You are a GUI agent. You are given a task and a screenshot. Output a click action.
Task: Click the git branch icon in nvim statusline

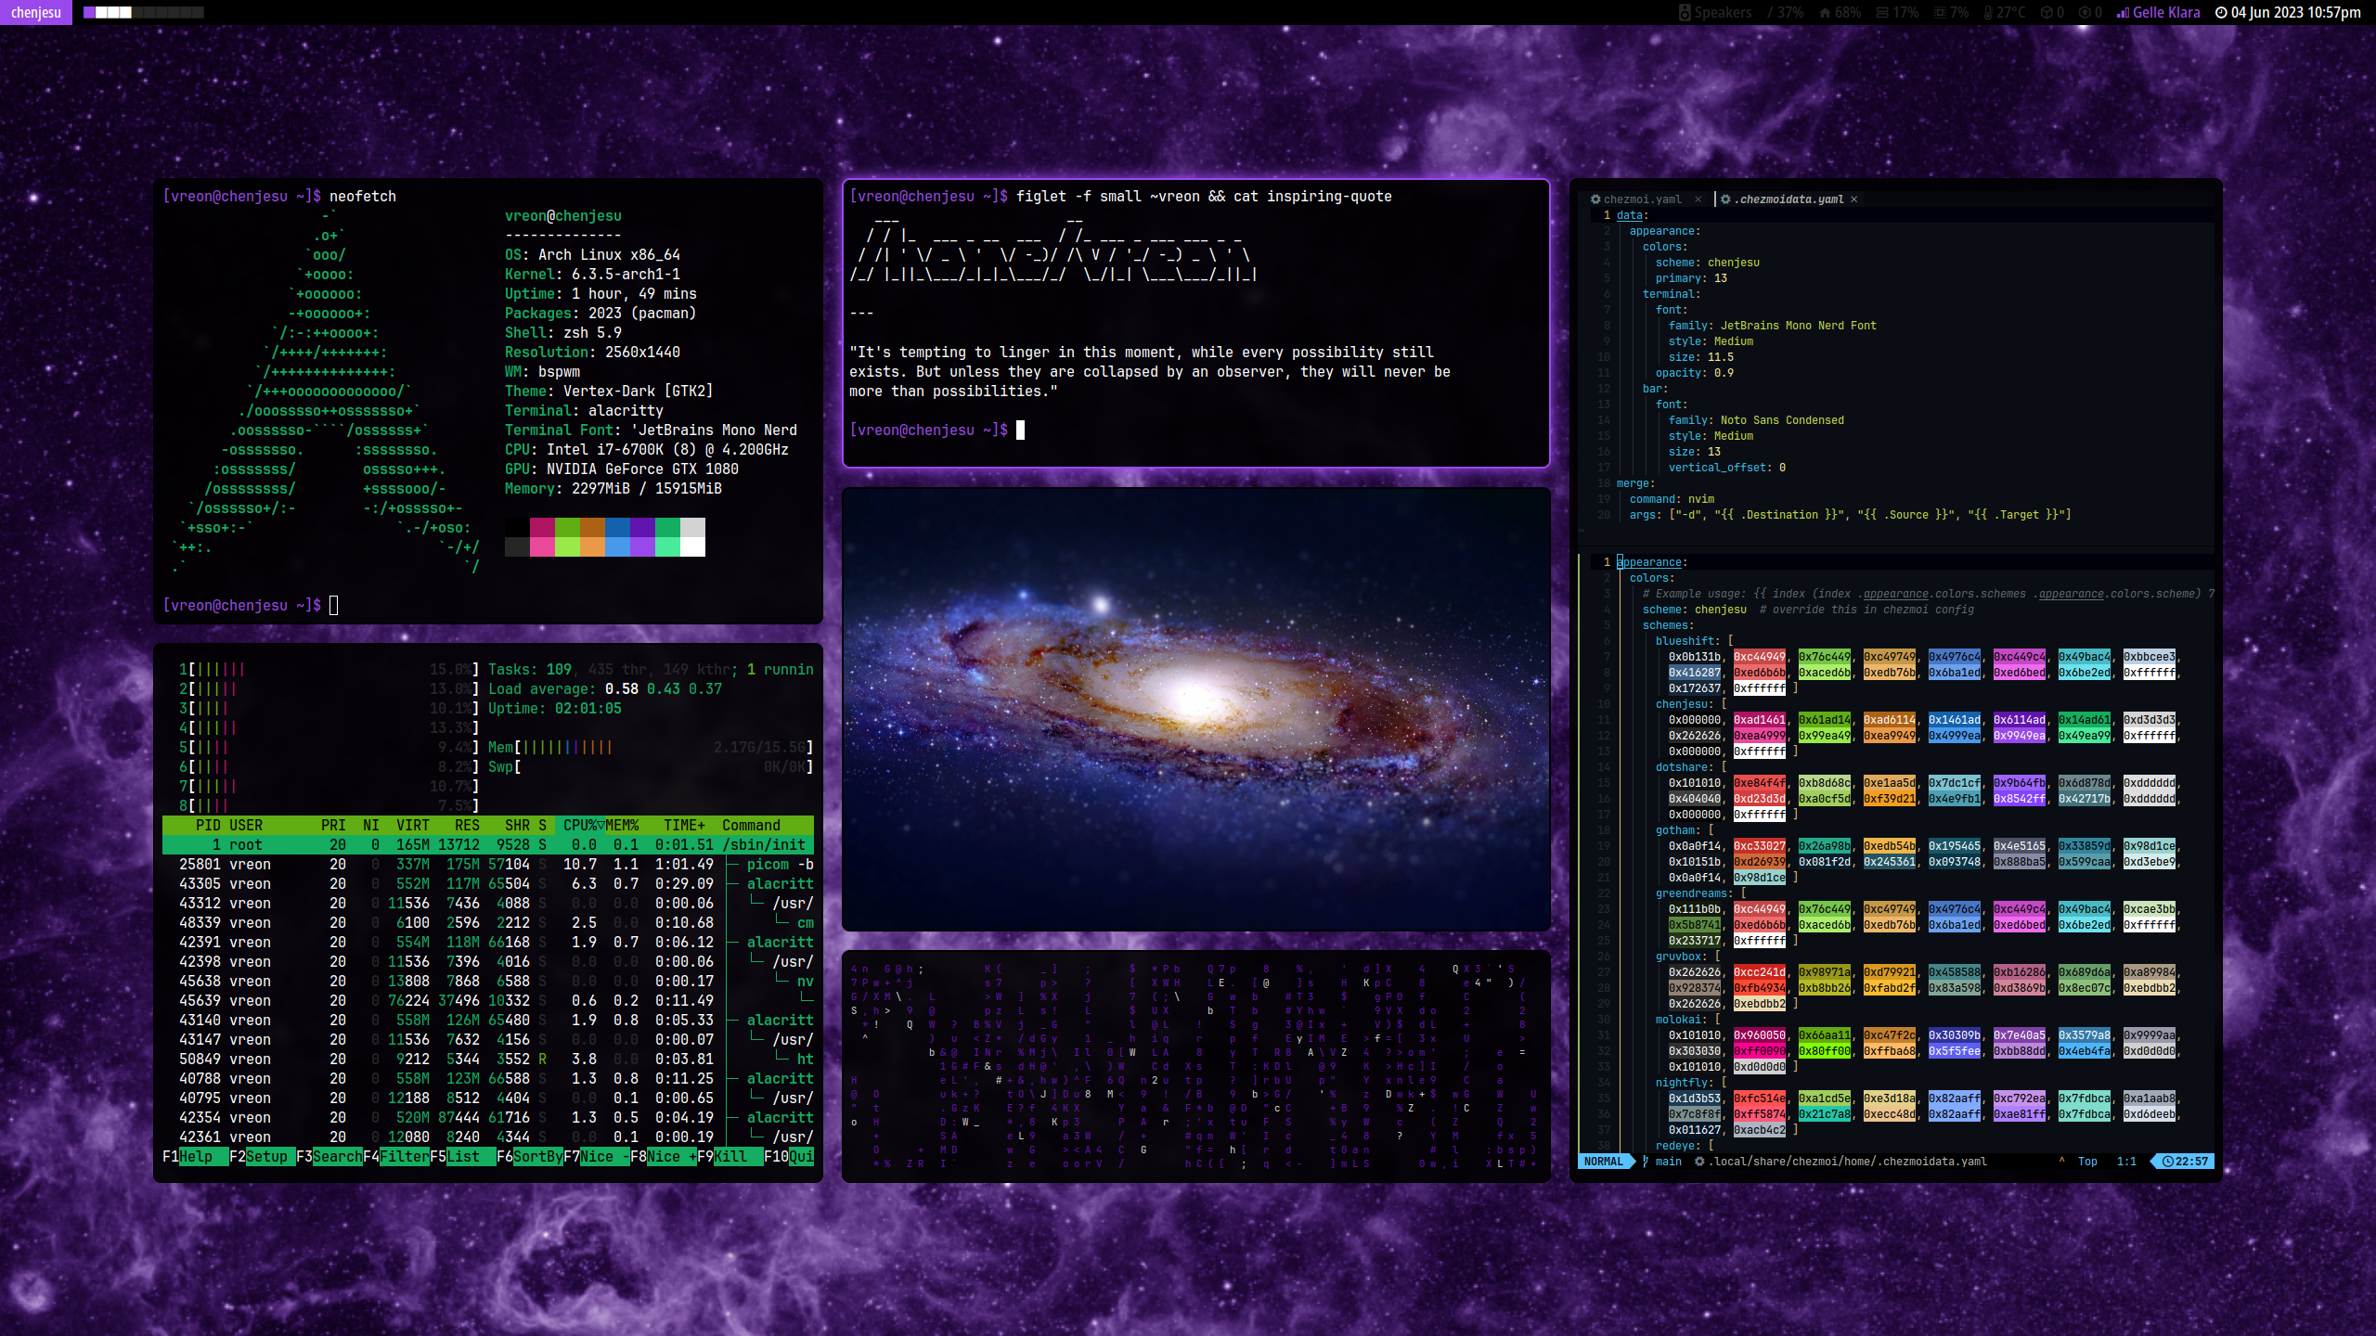[1646, 1162]
